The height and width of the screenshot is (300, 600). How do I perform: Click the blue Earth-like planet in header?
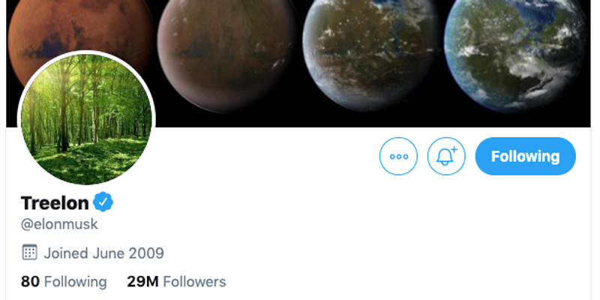(x=515, y=52)
